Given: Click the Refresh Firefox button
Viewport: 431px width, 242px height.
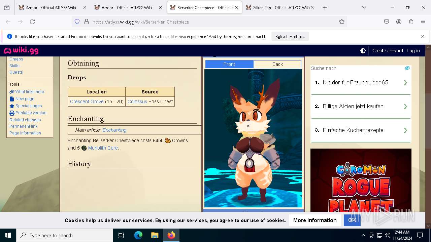Looking at the screenshot, I should 290,36.
